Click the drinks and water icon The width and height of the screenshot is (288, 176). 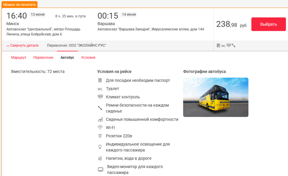[100, 158]
